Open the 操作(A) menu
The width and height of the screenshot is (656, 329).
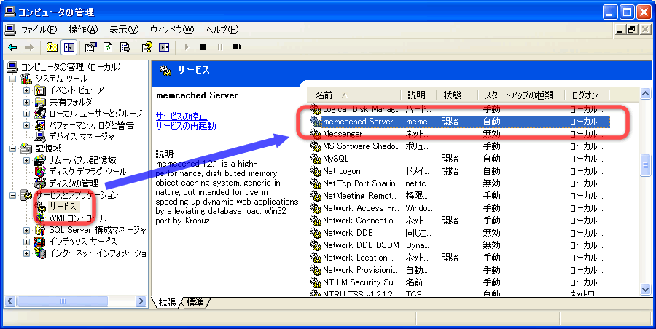pos(83,30)
